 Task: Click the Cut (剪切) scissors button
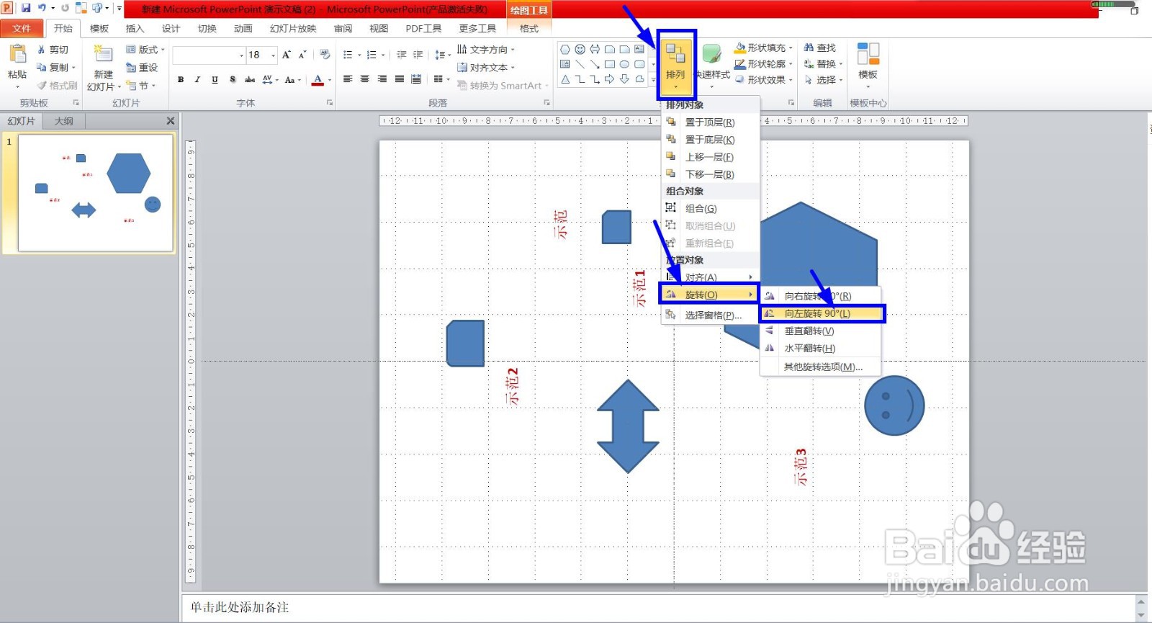53,50
